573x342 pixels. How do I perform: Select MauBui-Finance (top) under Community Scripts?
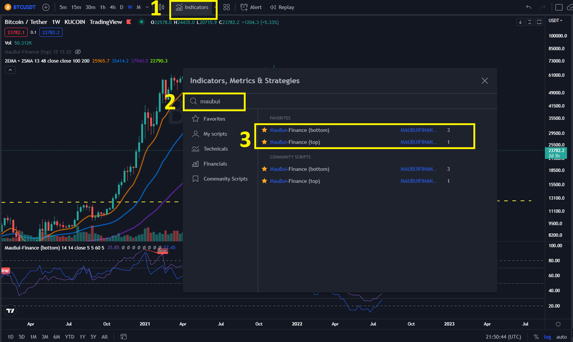295,181
